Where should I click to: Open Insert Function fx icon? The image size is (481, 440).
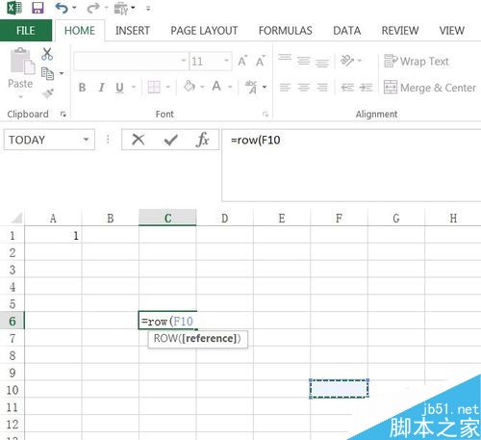click(203, 140)
